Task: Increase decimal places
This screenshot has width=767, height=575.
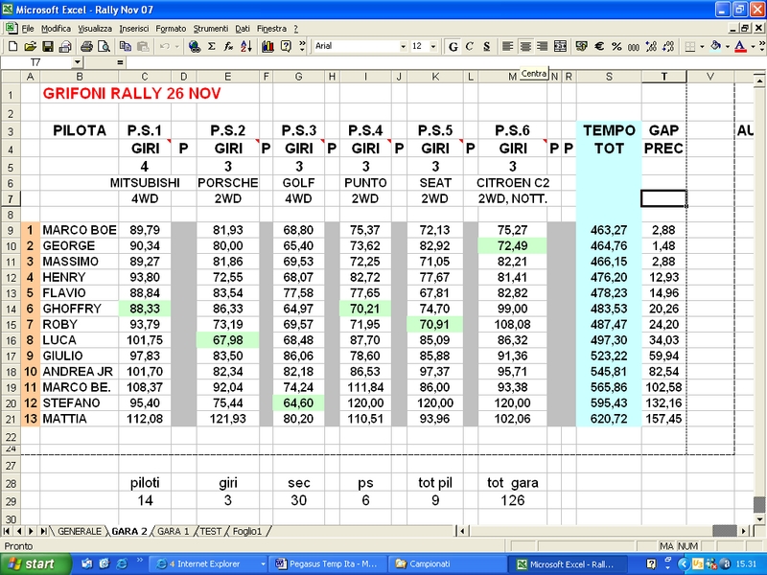Action: point(651,46)
